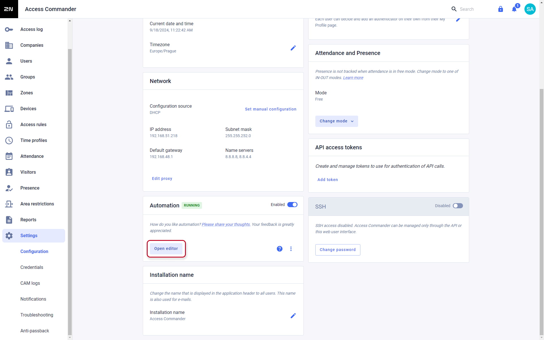Click the Attendance calendar icon
This screenshot has width=544, height=340.
click(9, 156)
